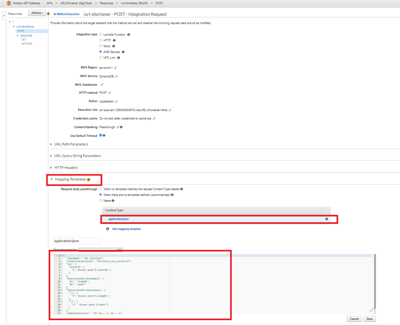Click orange indicator dot beside Mapping Templates
Screen dimensions: 400x325
pyautogui.click(x=88, y=180)
